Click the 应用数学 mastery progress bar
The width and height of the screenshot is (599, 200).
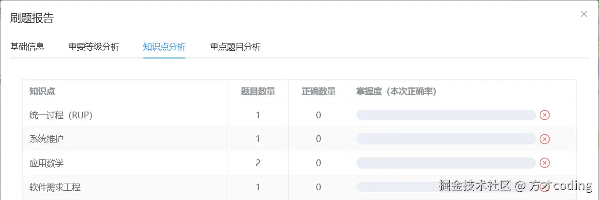(445, 163)
